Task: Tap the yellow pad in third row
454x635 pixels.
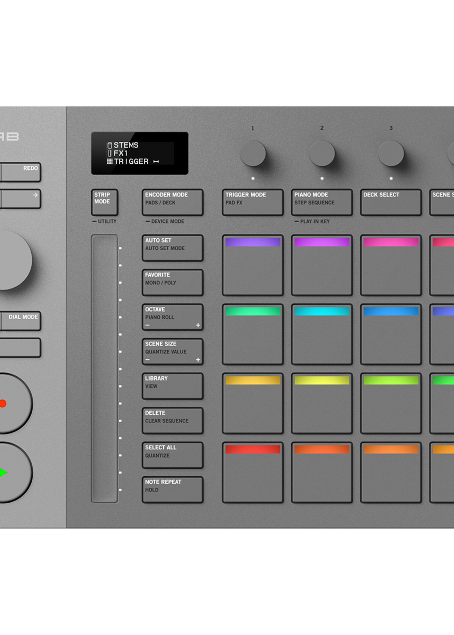Action: pos(322,403)
